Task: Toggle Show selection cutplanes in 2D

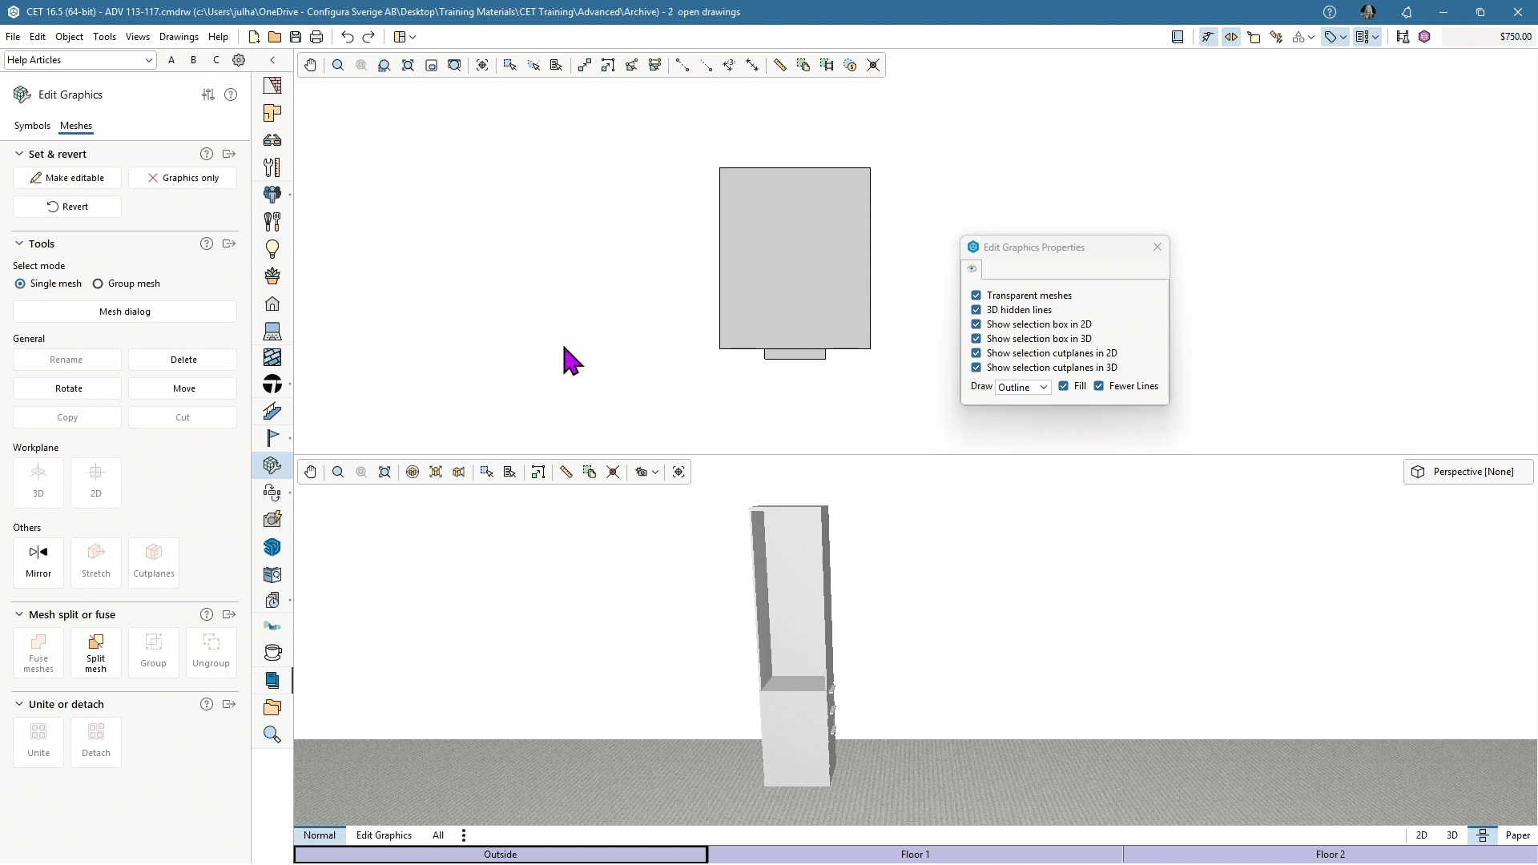Action: coord(976,353)
